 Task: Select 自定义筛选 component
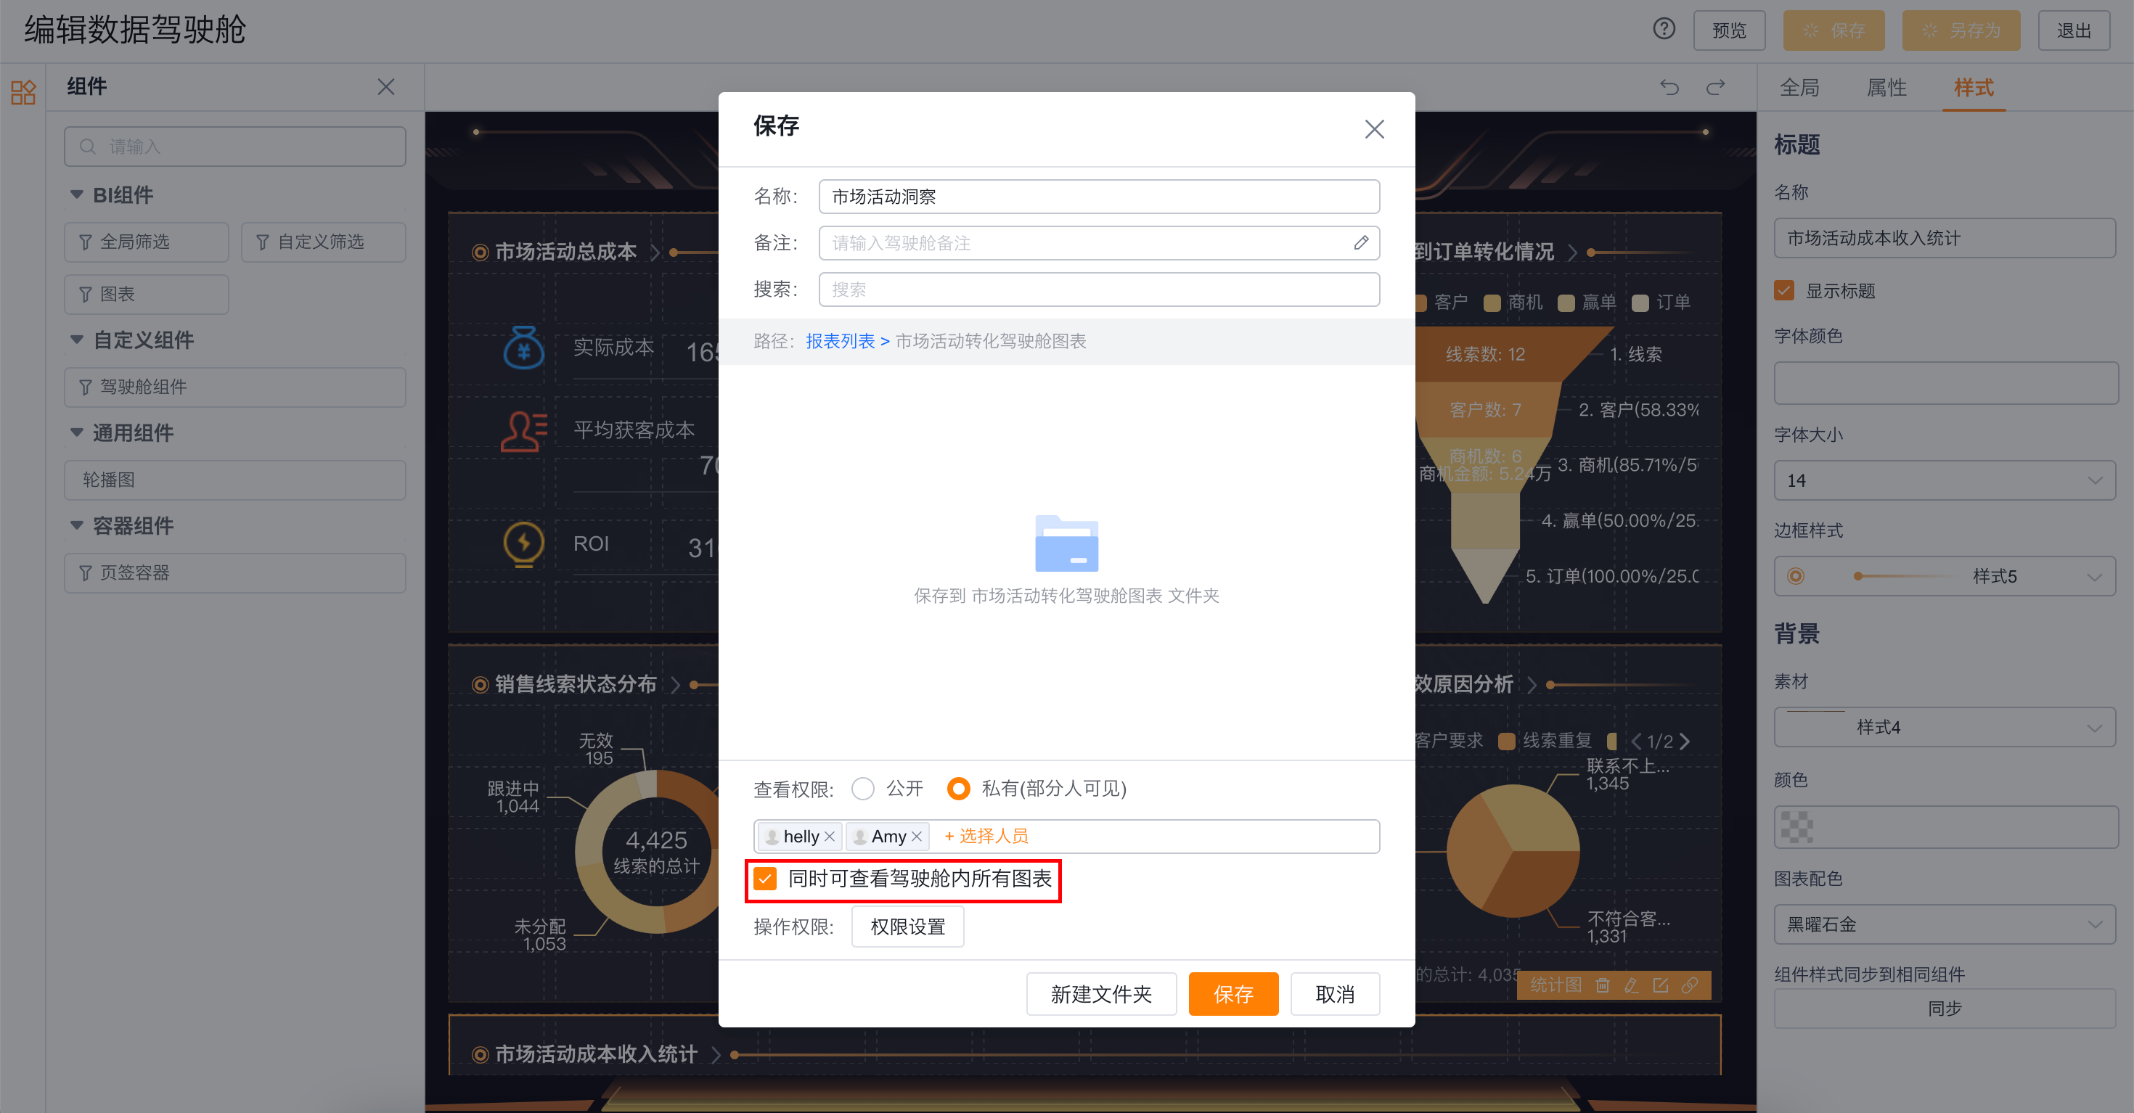click(323, 242)
